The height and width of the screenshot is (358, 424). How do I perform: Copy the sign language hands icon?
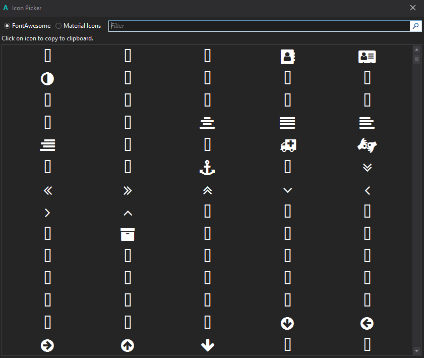click(367, 145)
